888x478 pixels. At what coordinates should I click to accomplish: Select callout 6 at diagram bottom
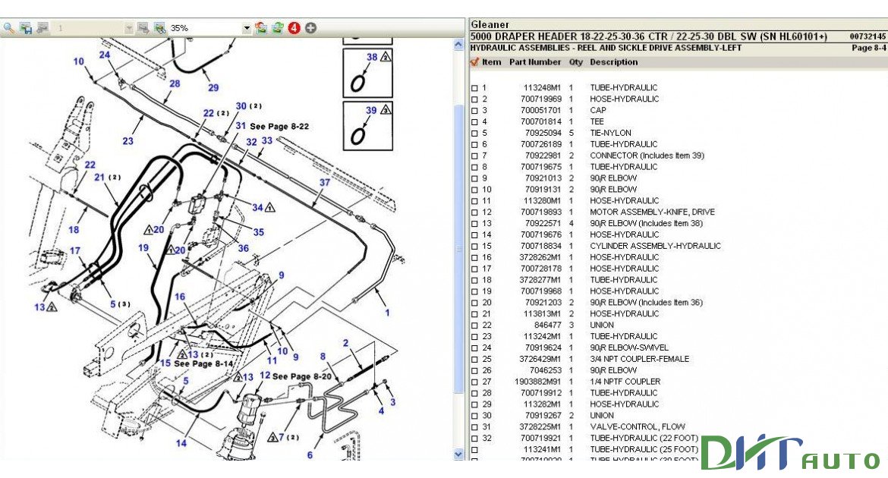tap(310, 454)
